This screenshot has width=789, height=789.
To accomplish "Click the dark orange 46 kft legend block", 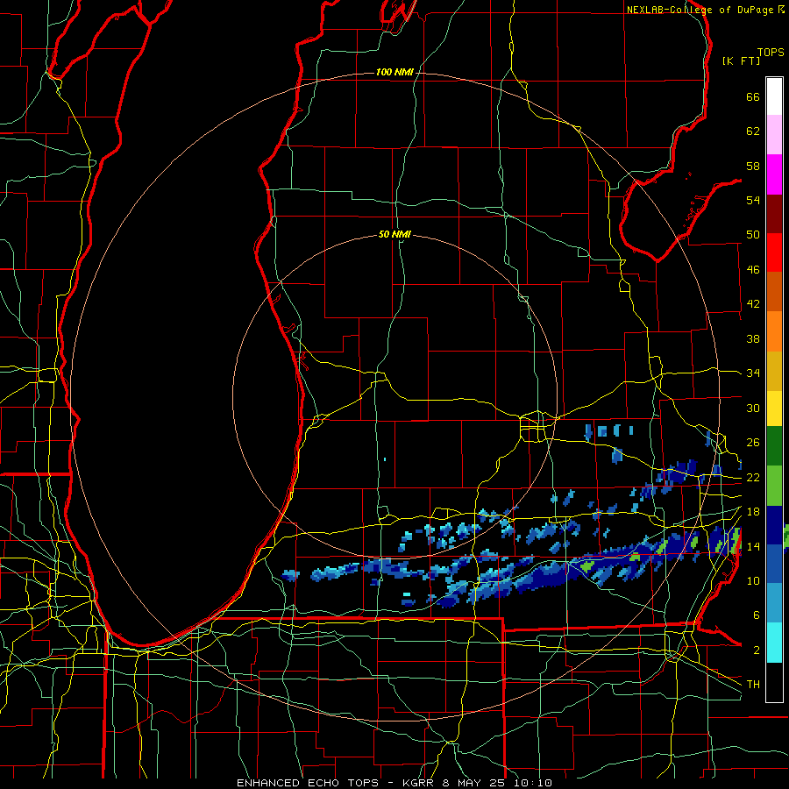I will pyautogui.click(x=774, y=291).
